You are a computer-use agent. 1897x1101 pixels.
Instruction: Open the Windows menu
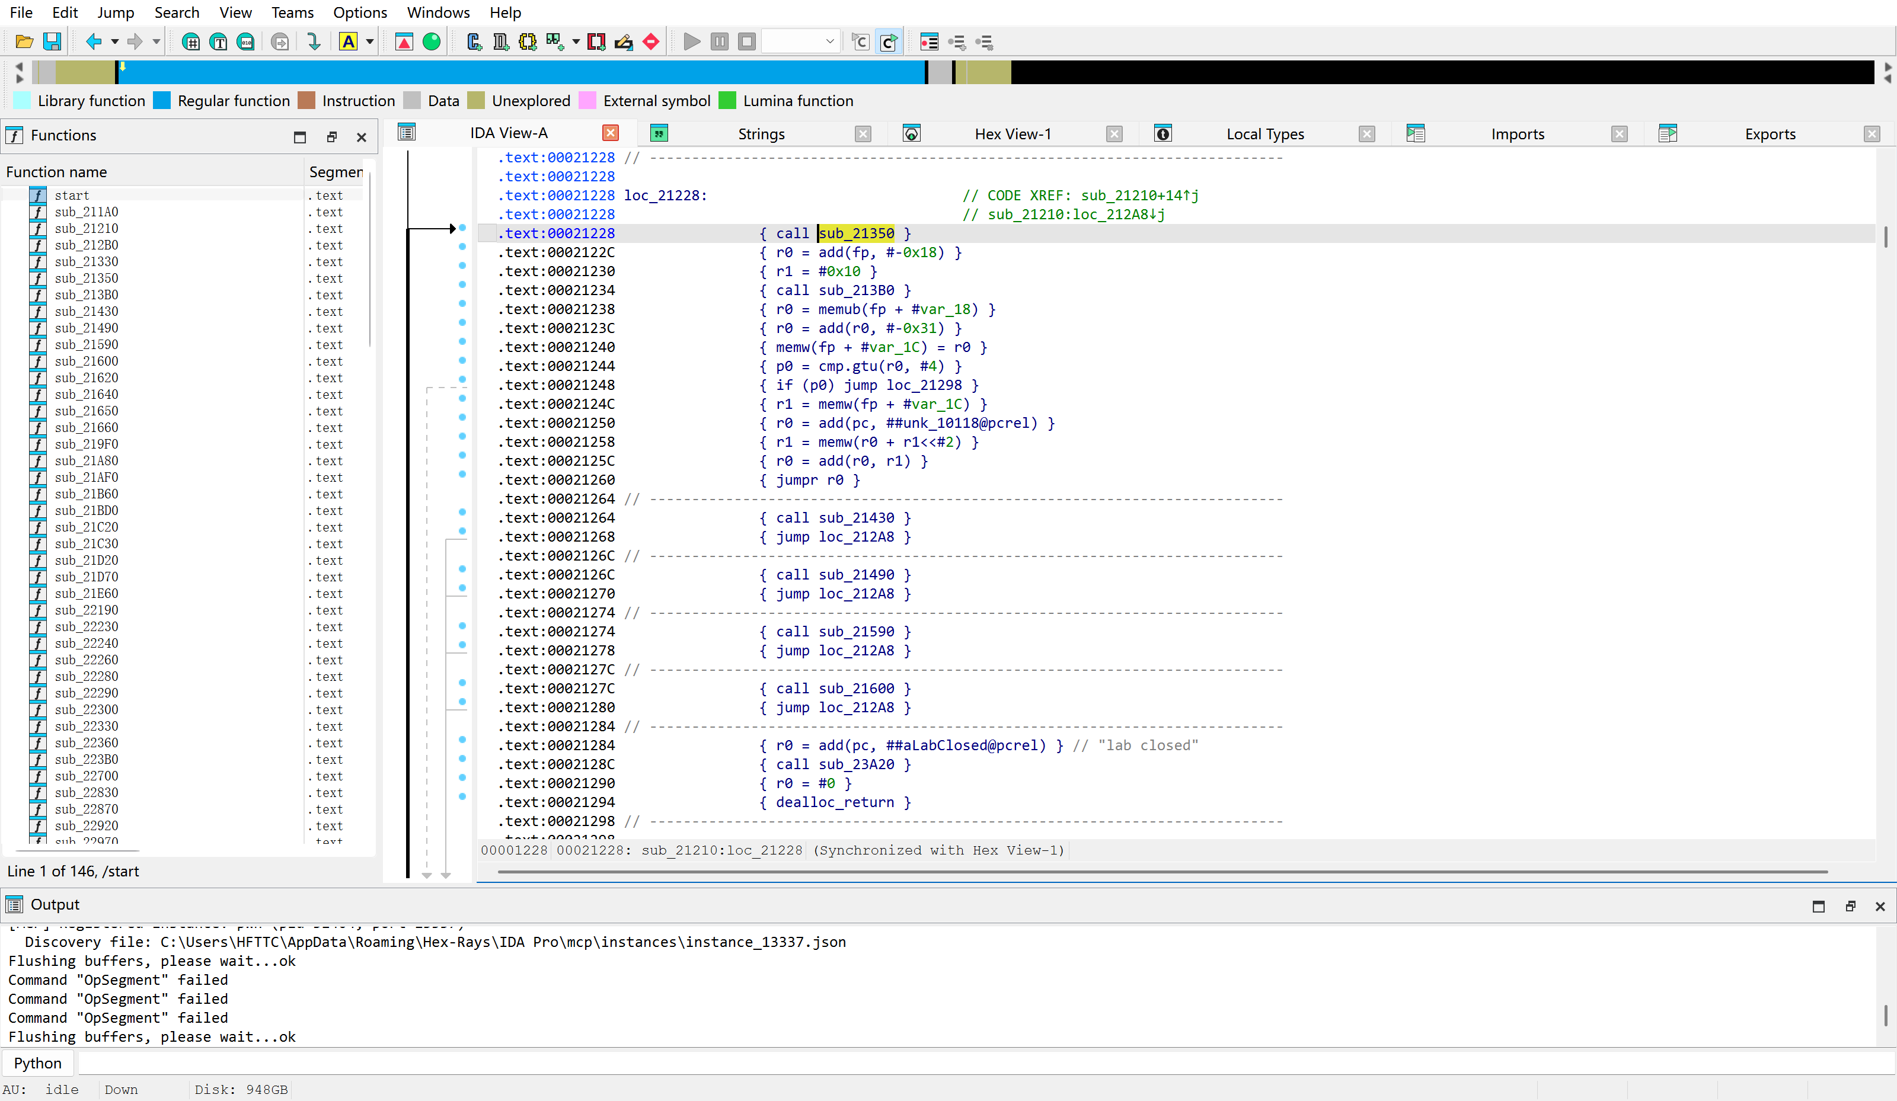(x=438, y=13)
